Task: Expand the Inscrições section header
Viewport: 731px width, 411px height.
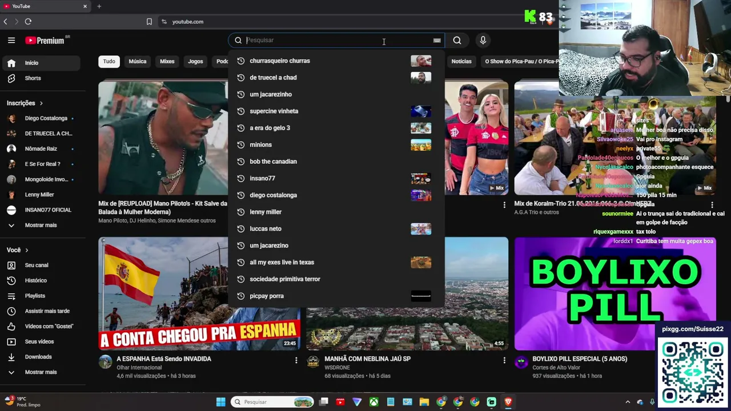Action: tap(25, 103)
